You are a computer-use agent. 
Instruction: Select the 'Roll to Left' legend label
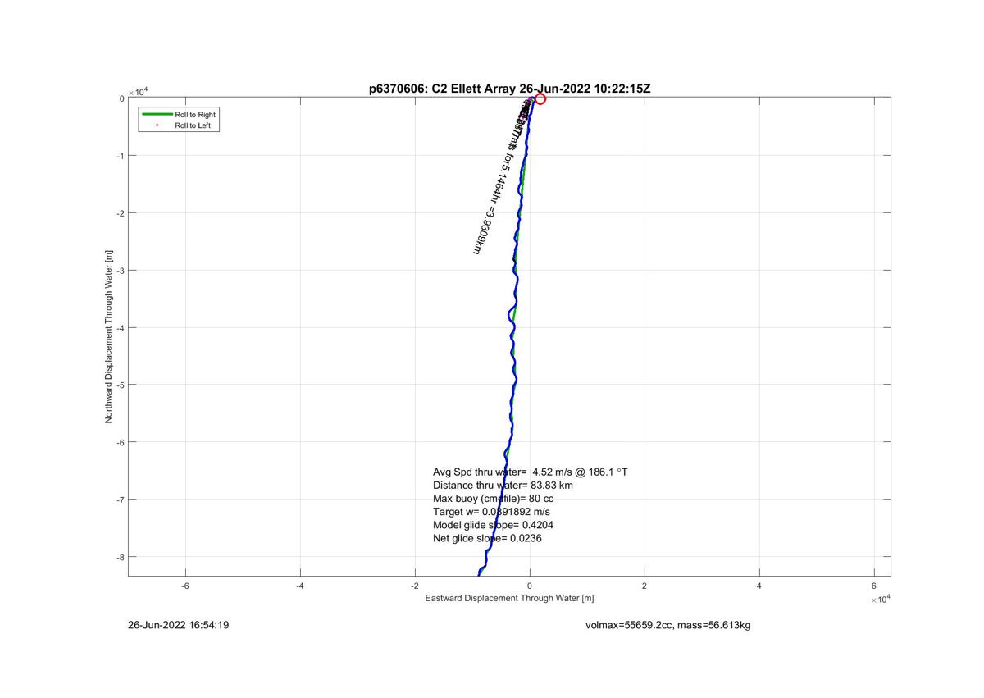[194, 125]
